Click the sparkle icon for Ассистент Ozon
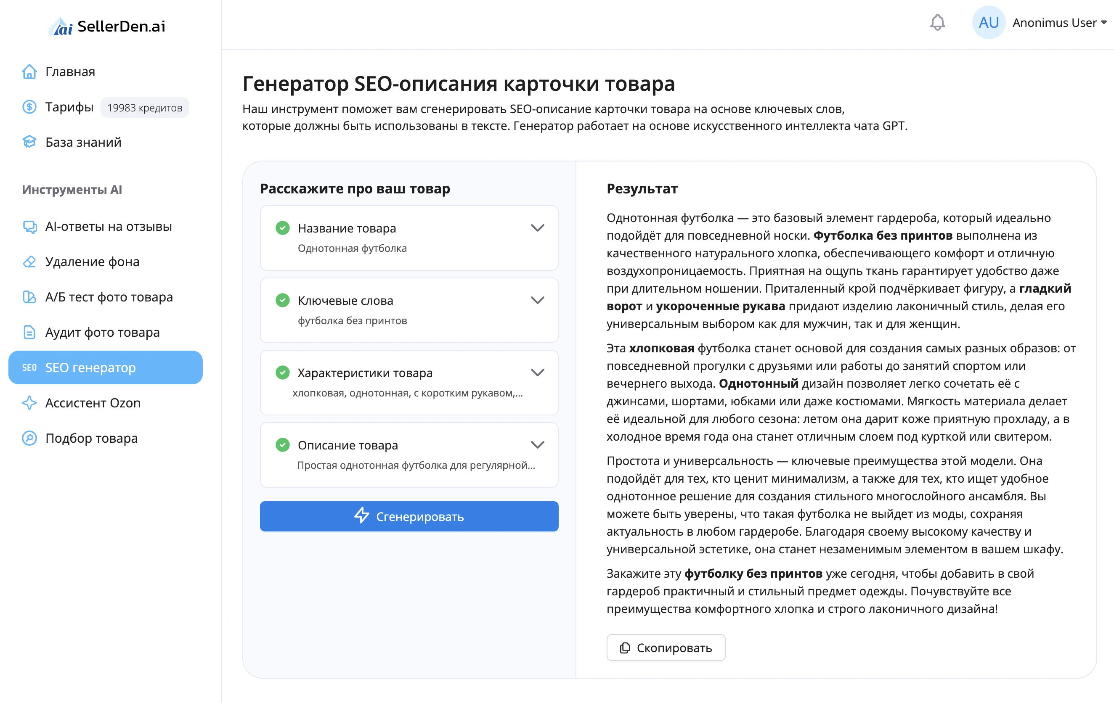1114x703 pixels. (x=29, y=403)
